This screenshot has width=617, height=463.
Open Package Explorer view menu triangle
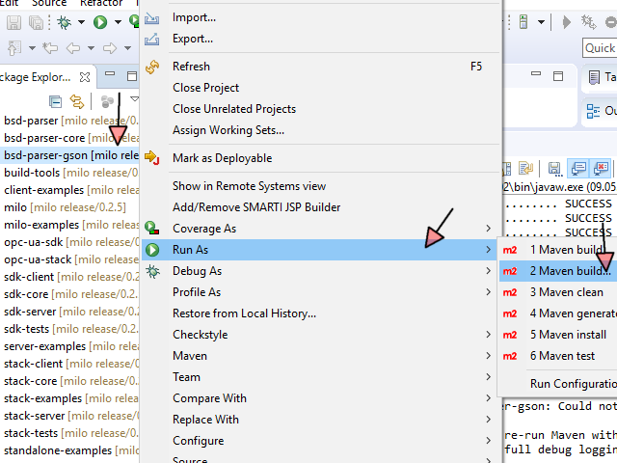click(x=132, y=101)
